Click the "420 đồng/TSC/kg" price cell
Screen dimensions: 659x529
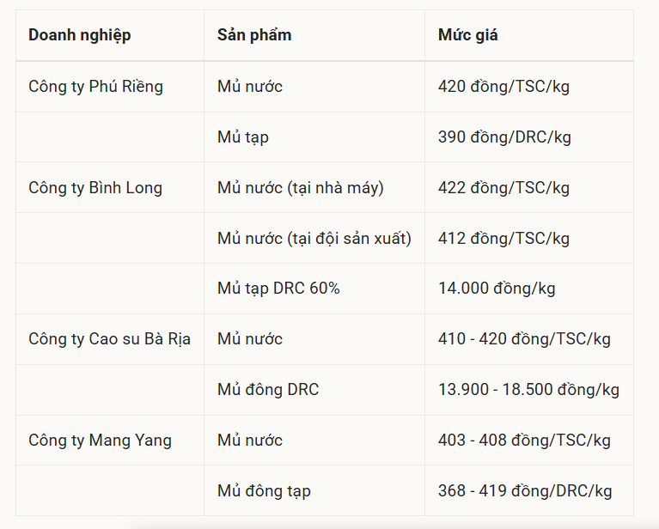pos(503,87)
